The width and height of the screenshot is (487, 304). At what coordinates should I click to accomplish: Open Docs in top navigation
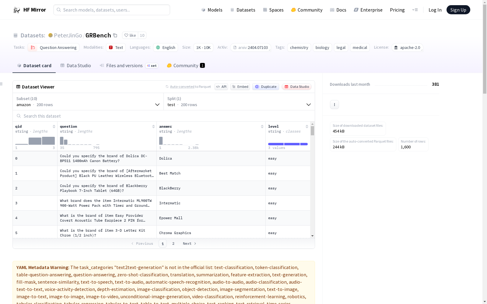pos(338,10)
